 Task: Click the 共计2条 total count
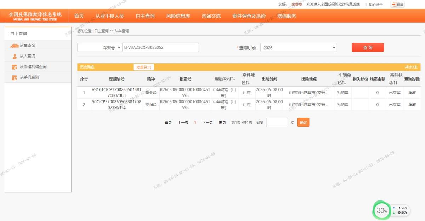(411, 67)
